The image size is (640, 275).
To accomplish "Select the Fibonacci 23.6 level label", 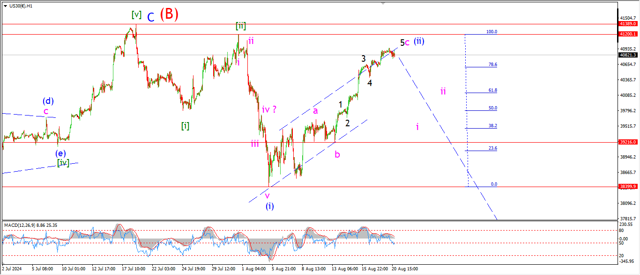I will pyautogui.click(x=492, y=148).
